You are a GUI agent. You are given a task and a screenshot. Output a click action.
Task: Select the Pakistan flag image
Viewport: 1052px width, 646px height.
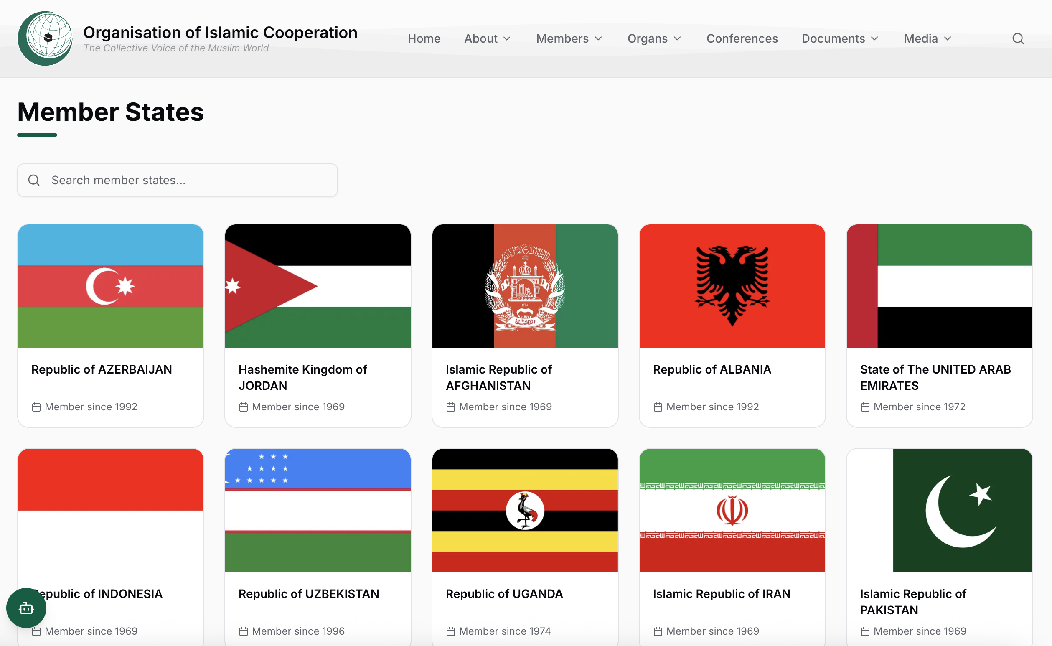[939, 511]
